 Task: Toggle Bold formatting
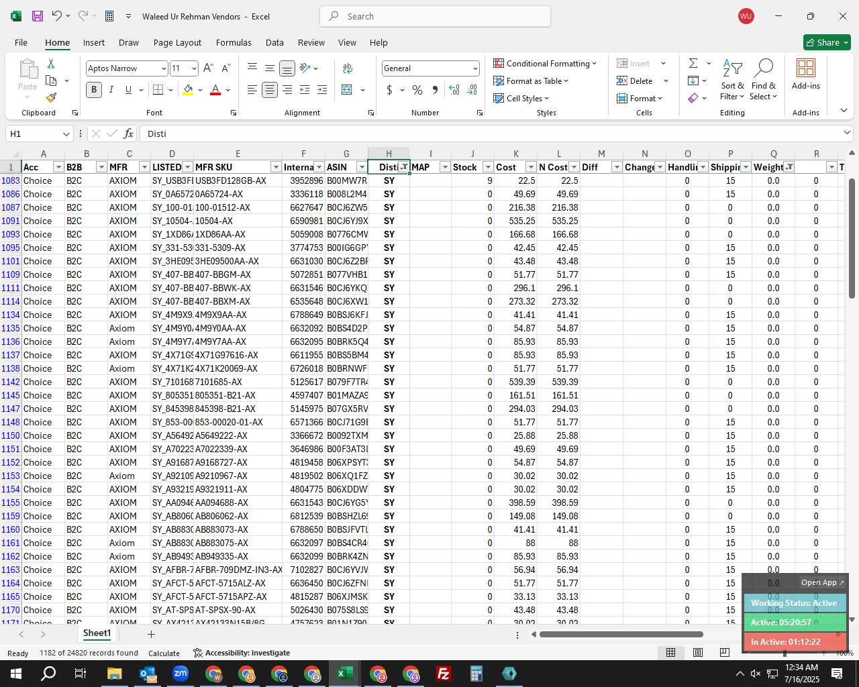click(x=94, y=90)
